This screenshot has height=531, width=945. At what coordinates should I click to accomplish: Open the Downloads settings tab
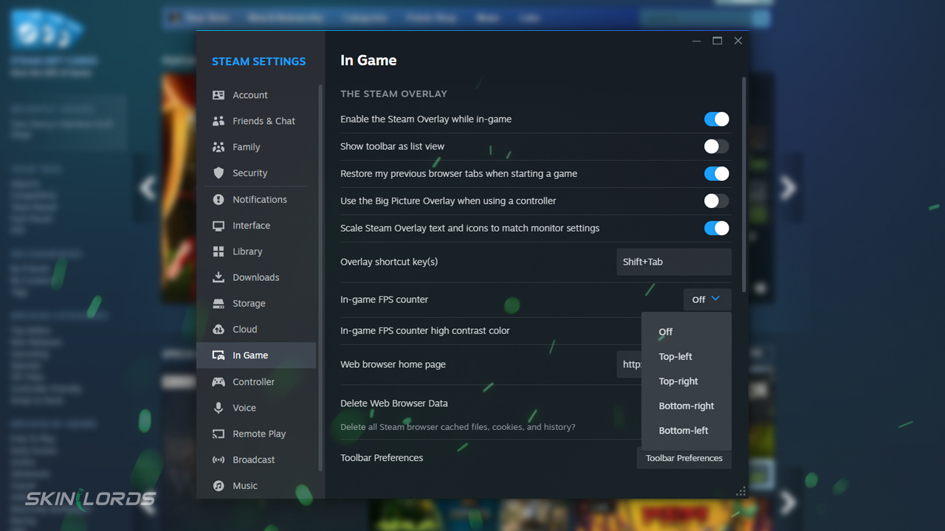(x=256, y=277)
